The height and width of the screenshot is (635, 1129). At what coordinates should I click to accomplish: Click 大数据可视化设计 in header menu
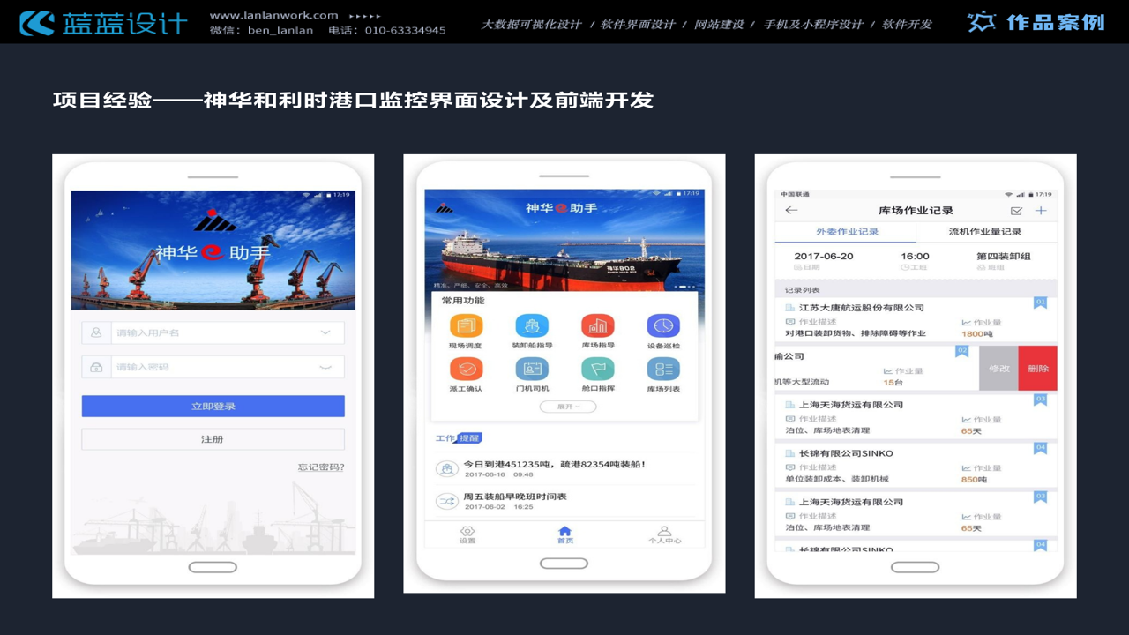531,24
